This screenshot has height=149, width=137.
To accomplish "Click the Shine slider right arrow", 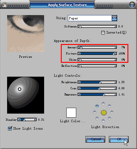I will (115, 60).
